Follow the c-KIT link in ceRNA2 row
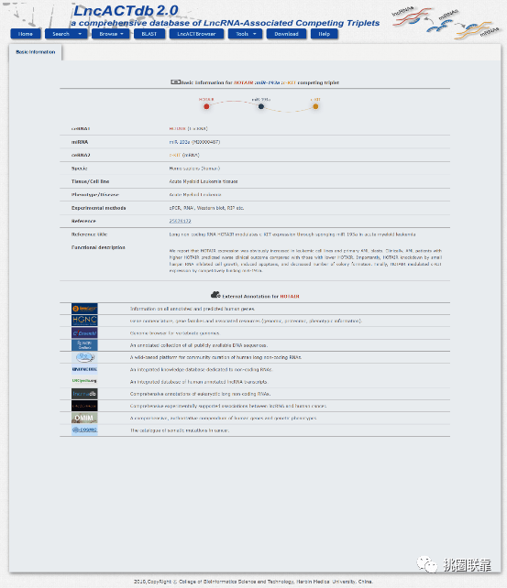Image resolution: width=507 pixels, height=588 pixels. tap(175, 155)
